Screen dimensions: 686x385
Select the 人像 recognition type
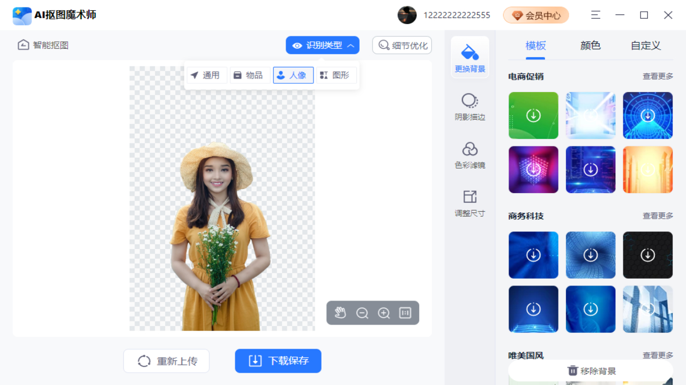tap(293, 75)
